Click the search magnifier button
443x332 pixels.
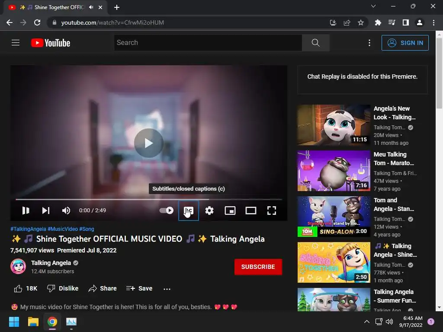[315, 43]
